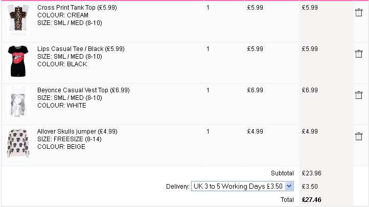Click the Delivery label text
The image size is (369, 207).
[x=178, y=187]
